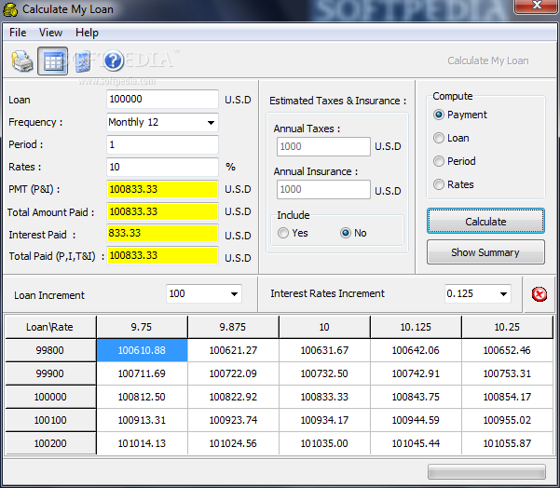Click the Loan amount input field
This screenshot has height=488, width=560.
click(x=162, y=100)
